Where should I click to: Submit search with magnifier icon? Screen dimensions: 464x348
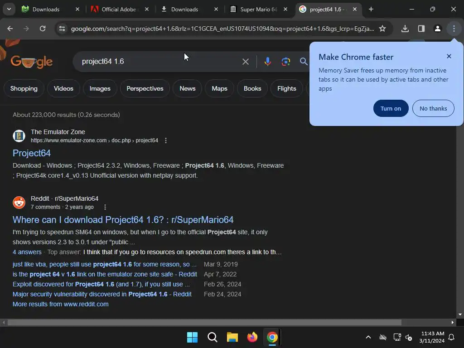pyautogui.click(x=303, y=62)
